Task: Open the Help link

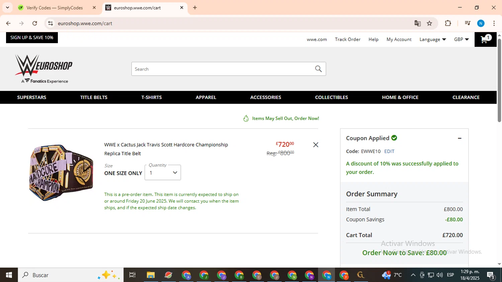Action: pos(373,39)
